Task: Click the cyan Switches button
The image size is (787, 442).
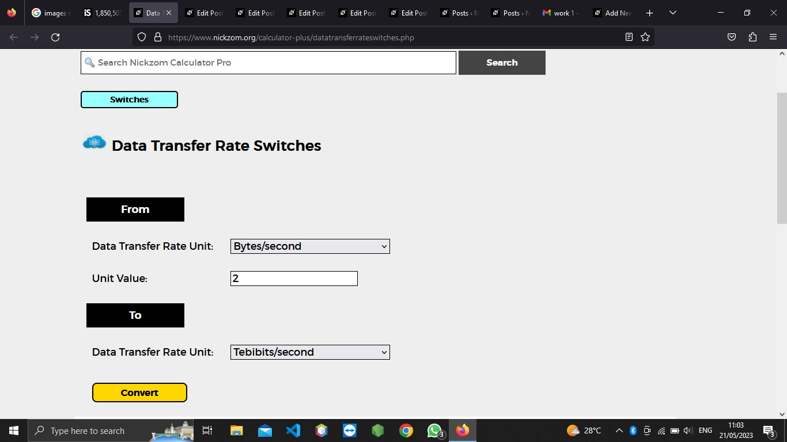Action: coord(129,100)
